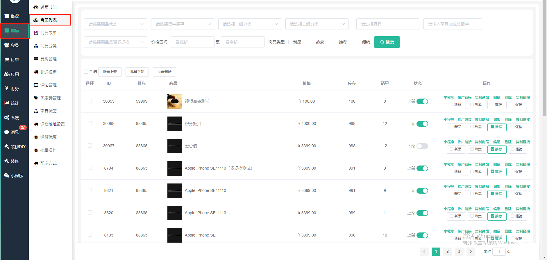This screenshot has width=547, height=260.
Task: Toggle 上架 switch for product 30355
Action: pos(422,101)
